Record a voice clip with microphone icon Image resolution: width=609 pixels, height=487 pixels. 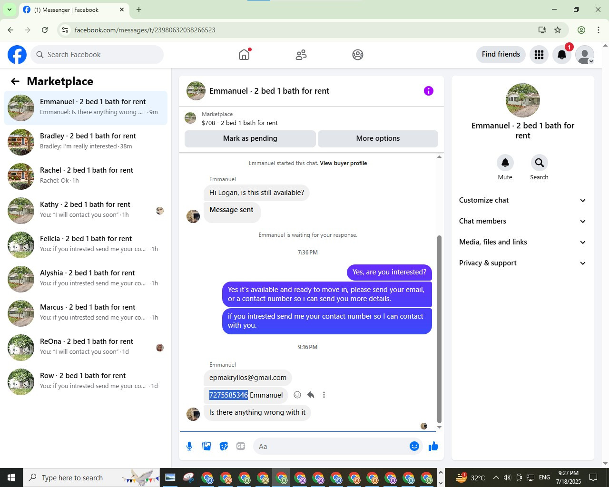pos(189,446)
